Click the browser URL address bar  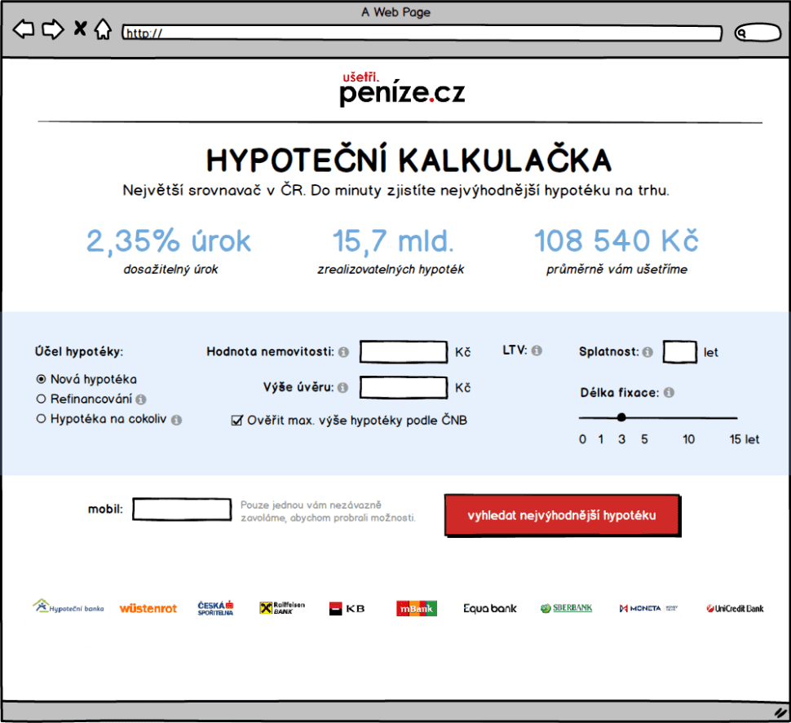(422, 33)
